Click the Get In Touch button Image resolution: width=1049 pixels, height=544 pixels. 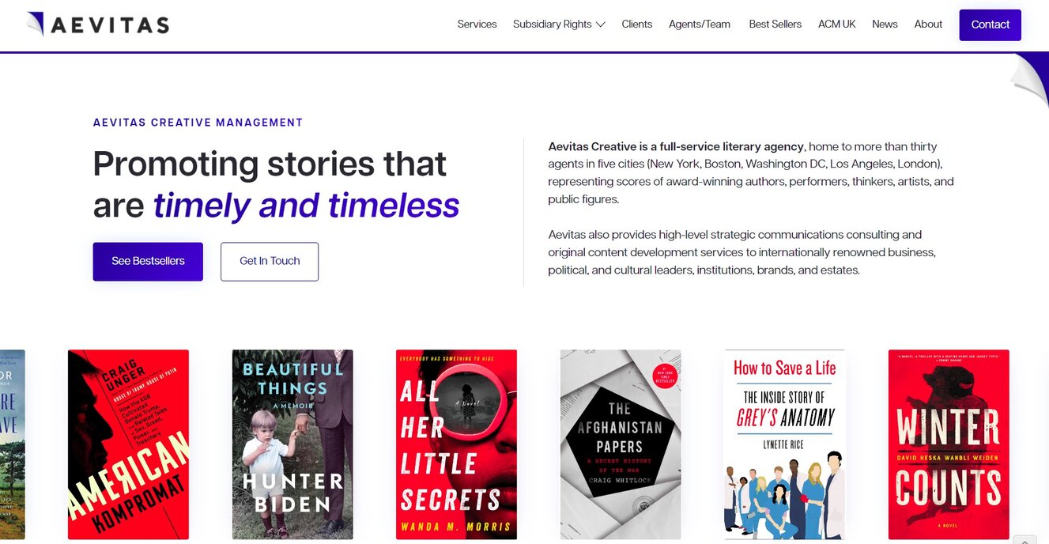pyautogui.click(x=270, y=261)
